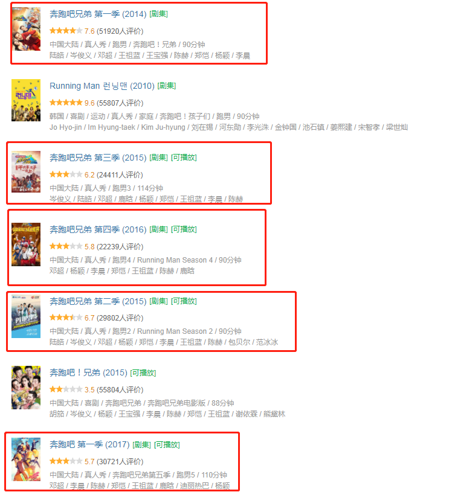Screen dimensions: 452x492
Task: Open 奔跑吧兄弟 第一季 (2014) title link
Action: pyautogui.click(x=98, y=14)
